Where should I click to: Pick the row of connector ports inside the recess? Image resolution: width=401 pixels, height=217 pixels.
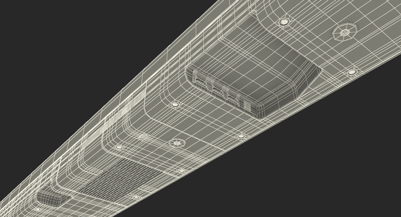point(222,91)
